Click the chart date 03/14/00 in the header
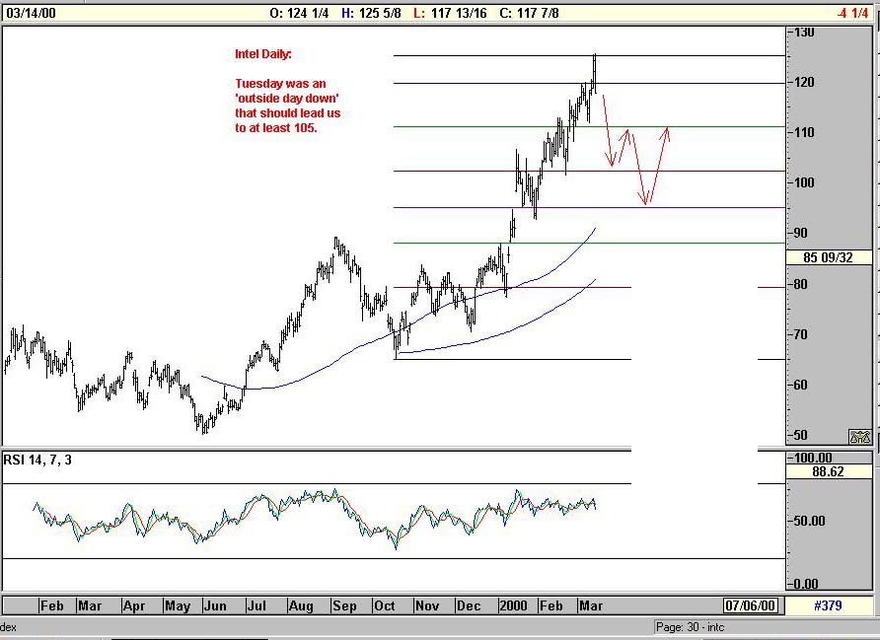The width and height of the screenshot is (880, 640). [x=31, y=13]
